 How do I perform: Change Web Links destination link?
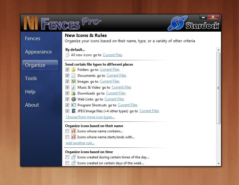click(114, 99)
